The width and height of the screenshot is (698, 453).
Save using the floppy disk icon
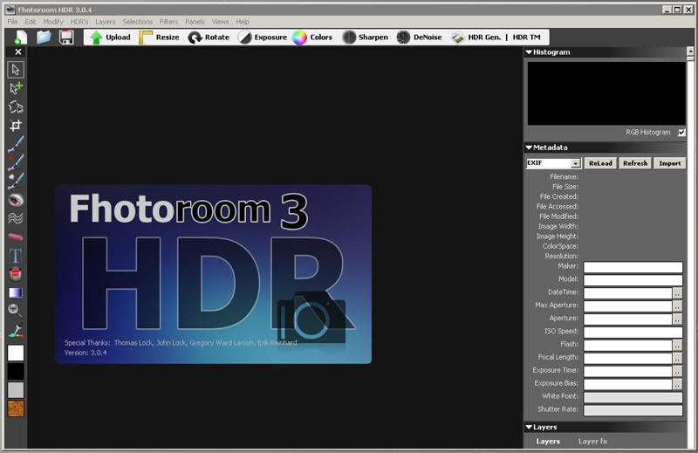point(66,38)
